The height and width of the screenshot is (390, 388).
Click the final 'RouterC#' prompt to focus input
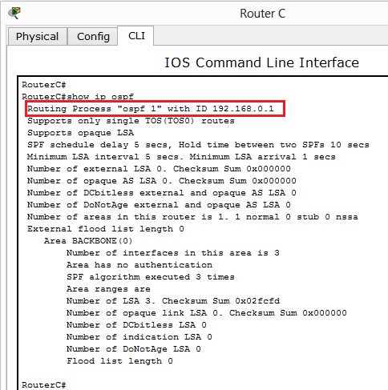[44, 385]
